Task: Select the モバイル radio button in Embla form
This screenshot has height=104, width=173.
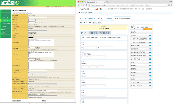Action: (31, 15)
